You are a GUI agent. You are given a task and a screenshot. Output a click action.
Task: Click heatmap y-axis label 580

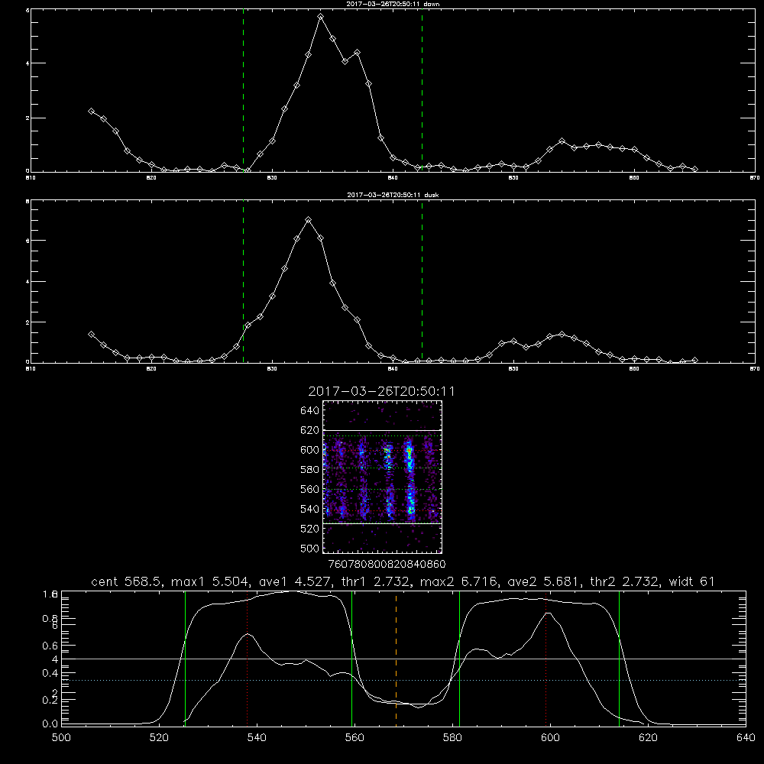click(x=310, y=470)
